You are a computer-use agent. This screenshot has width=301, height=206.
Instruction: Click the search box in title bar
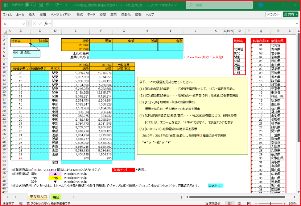(219, 5)
